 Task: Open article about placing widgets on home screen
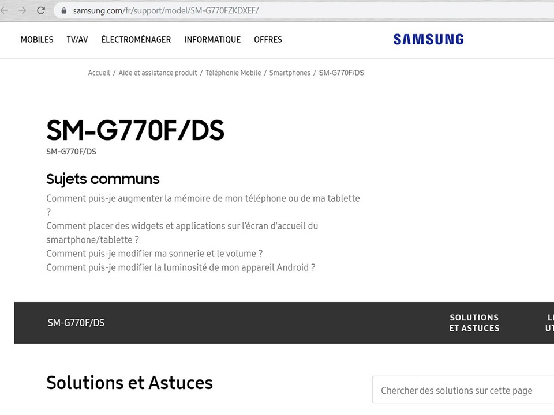click(x=182, y=232)
